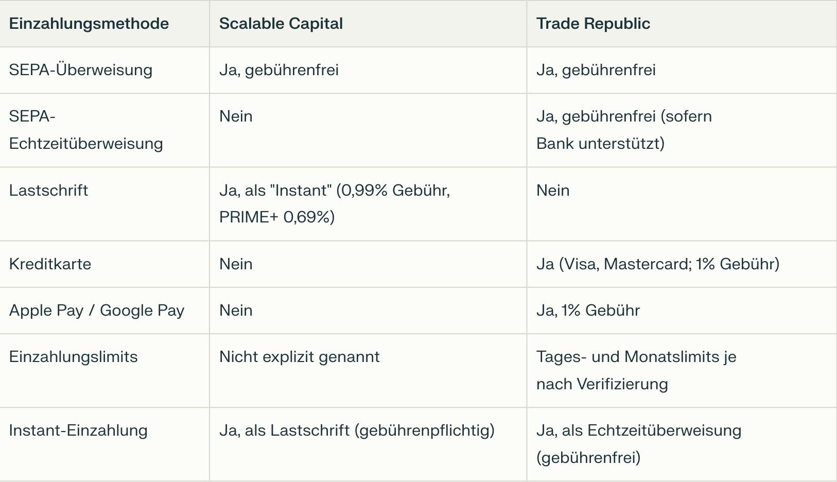Click the Scalable Capital column header
This screenshot has height=482, width=837.
tap(281, 24)
